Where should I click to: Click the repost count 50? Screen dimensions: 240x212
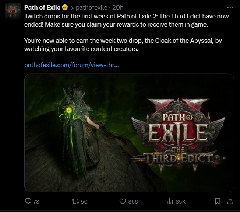point(84,202)
